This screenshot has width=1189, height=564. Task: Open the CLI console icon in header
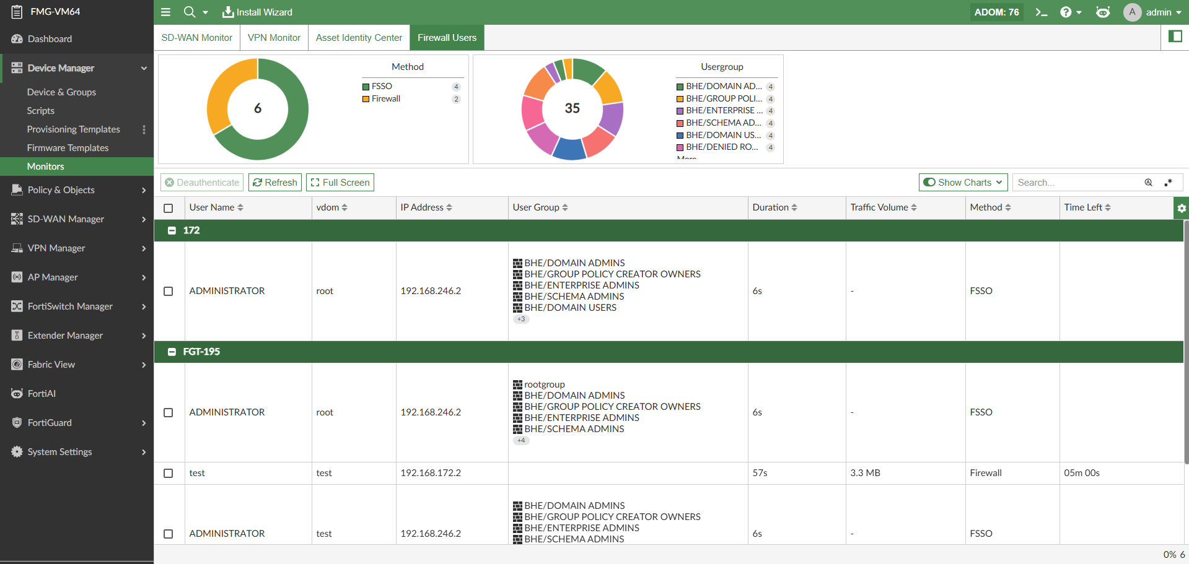pos(1041,12)
